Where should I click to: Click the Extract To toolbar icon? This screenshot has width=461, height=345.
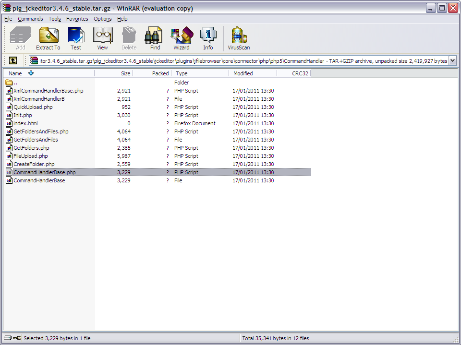coord(48,38)
